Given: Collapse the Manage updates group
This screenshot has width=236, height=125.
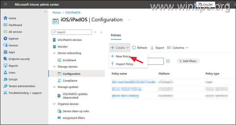Looking at the screenshot, I should 54,87.
